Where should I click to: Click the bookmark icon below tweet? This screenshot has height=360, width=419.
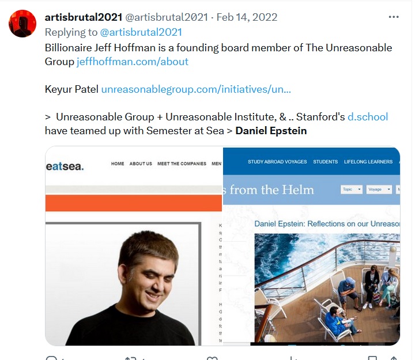pyautogui.click(x=372, y=358)
